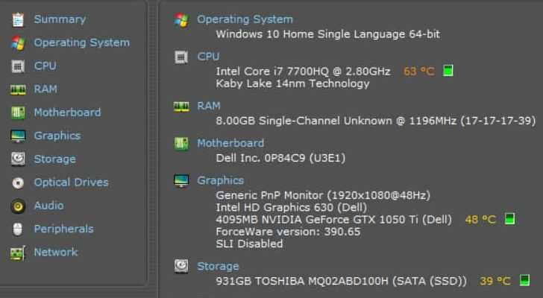Click the CPU chip icon in sidebar
543x298 pixels.
[x=18, y=66]
